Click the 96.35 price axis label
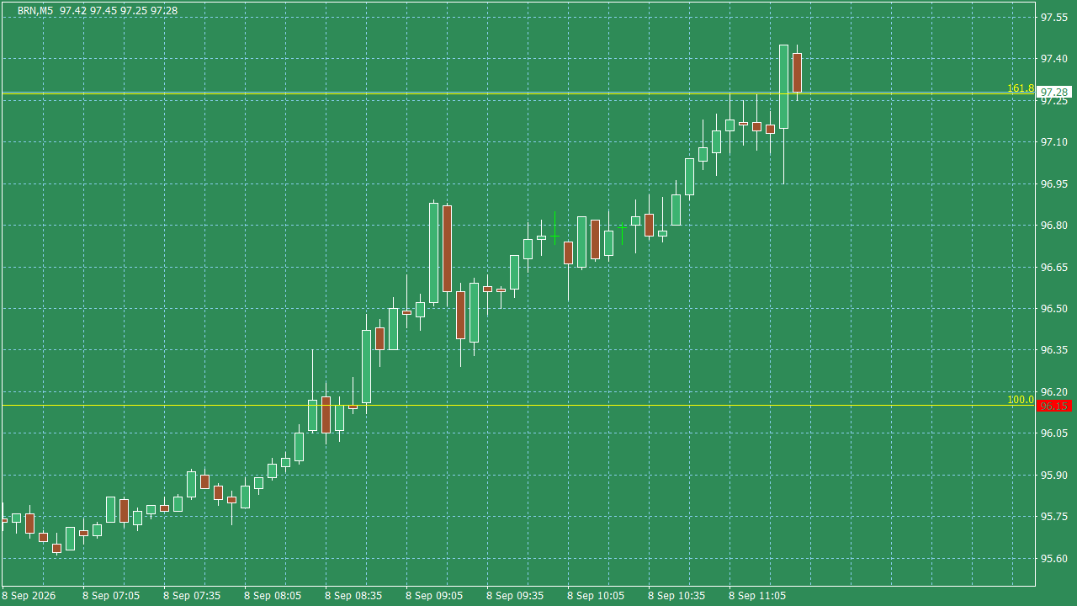This screenshot has width=1077, height=606. pos(1054,350)
